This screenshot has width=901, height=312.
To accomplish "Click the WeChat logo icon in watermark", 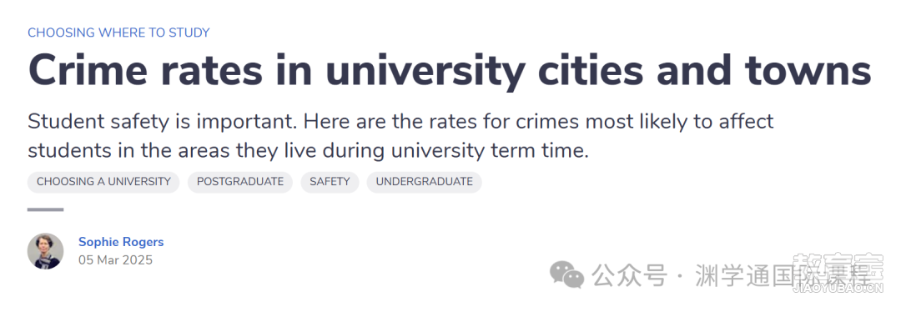I will click(566, 275).
